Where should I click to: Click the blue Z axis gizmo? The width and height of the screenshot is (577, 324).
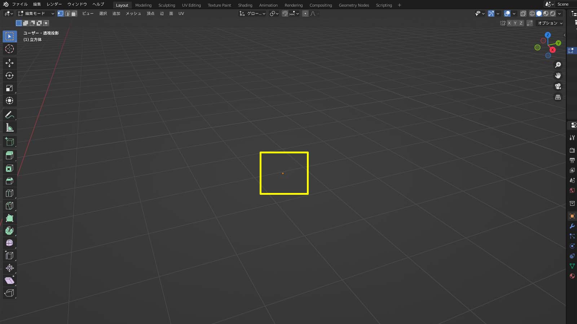pyautogui.click(x=548, y=35)
